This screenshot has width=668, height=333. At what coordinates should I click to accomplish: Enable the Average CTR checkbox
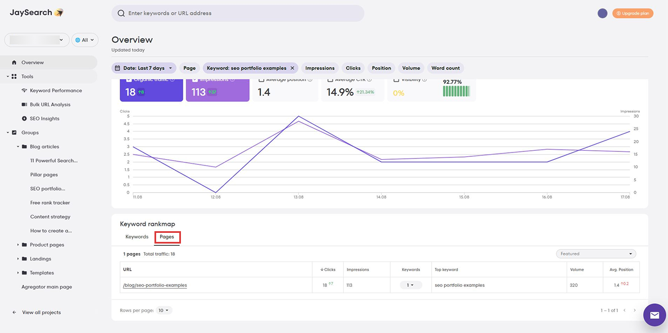[x=330, y=79]
